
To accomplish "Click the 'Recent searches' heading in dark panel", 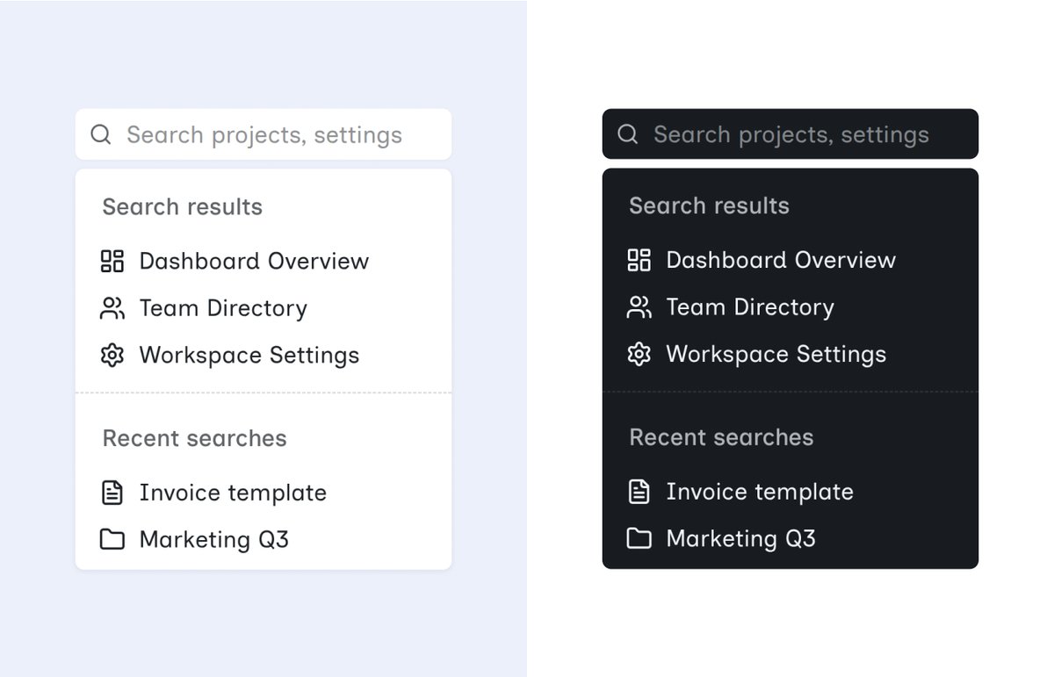I will pyautogui.click(x=722, y=437).
